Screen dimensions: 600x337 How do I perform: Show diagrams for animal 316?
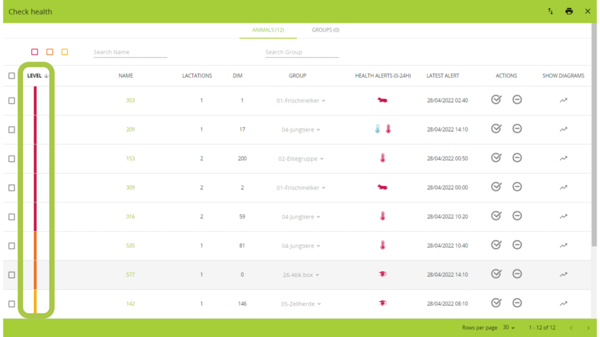[563, 216]
